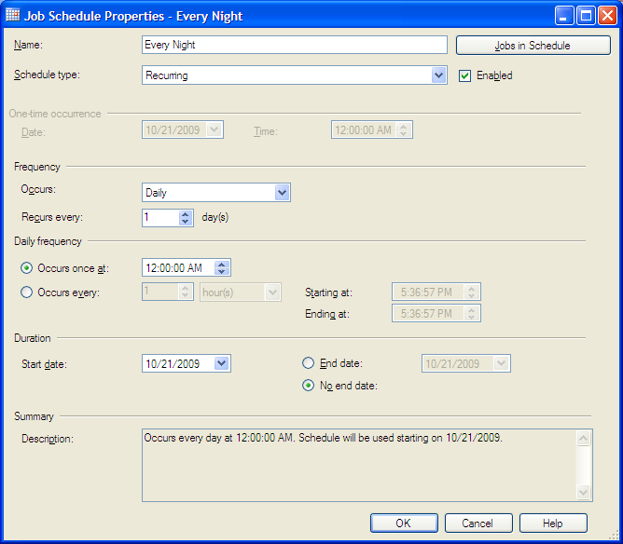623x544 pixels.
Task: Open the Start date calendar picker
Action: pos(221,364)
